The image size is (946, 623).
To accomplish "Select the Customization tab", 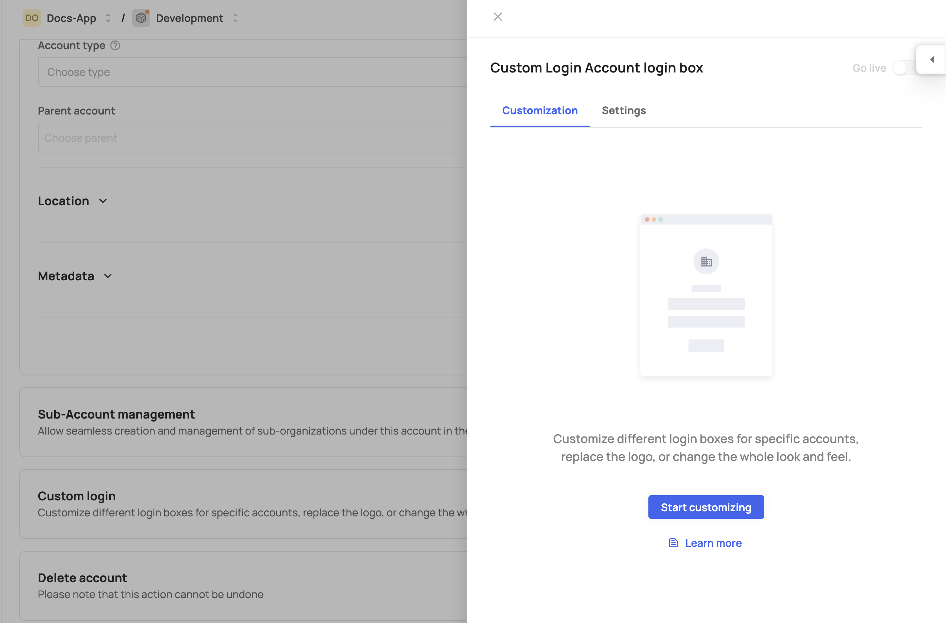I will tap(540, 110).
